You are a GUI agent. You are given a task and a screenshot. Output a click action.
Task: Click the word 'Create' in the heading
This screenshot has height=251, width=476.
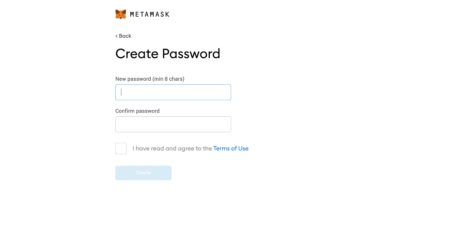tap(137, 54)
